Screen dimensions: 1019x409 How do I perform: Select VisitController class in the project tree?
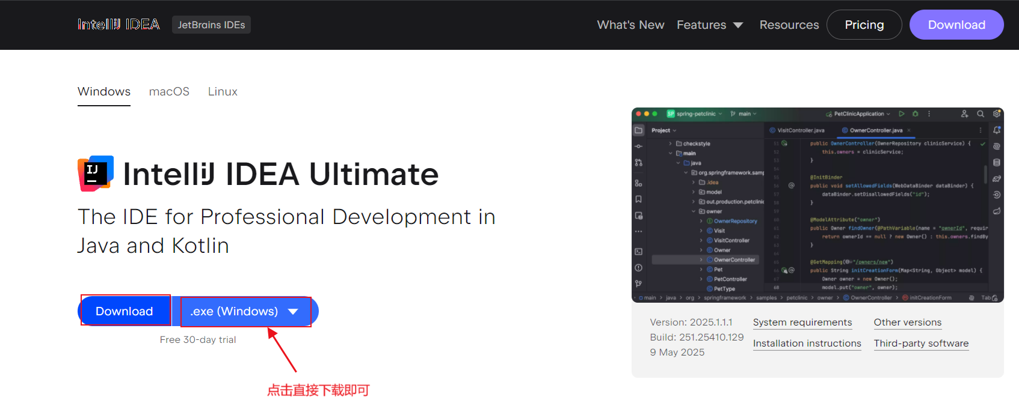click(728, 240)
